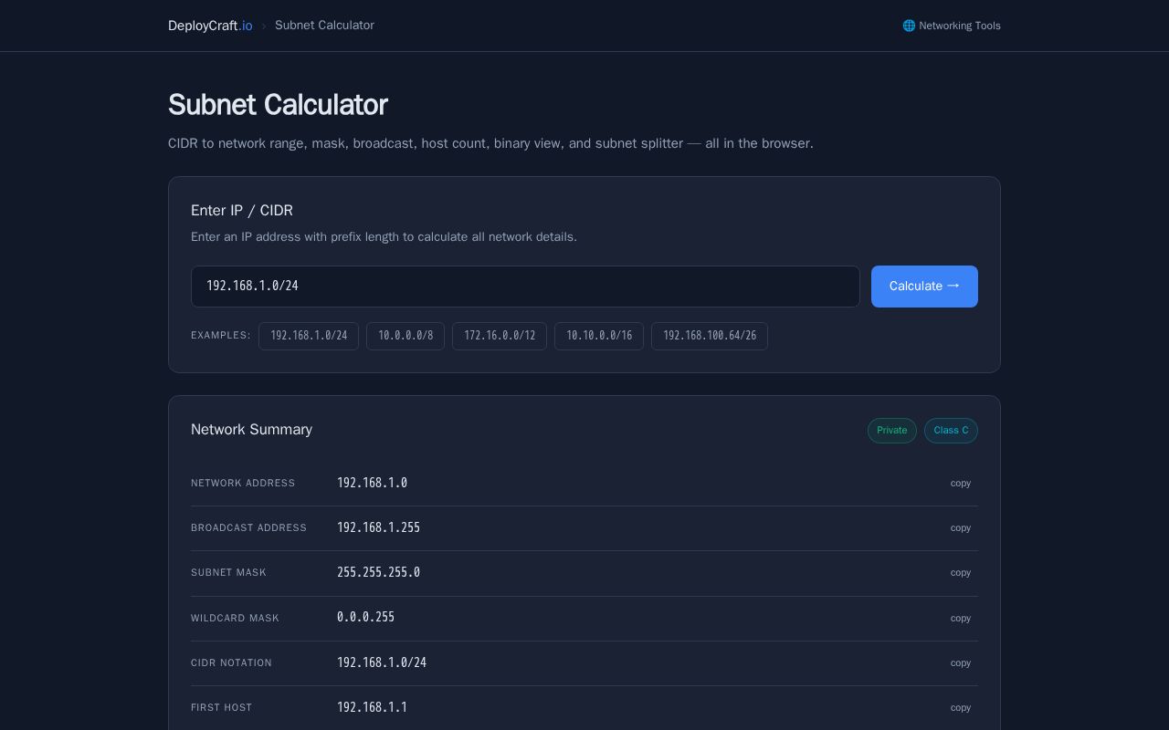The width and height of the screenshot is (1169, 730).
Task: Copy the First Host value
Action: tap(961, 708)
